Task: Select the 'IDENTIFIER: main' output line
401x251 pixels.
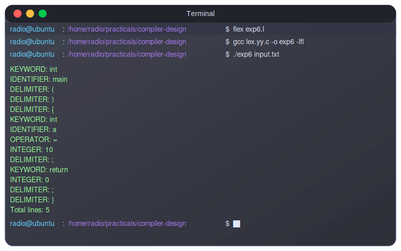Action: pyautogui.click(x=39, y=79)
